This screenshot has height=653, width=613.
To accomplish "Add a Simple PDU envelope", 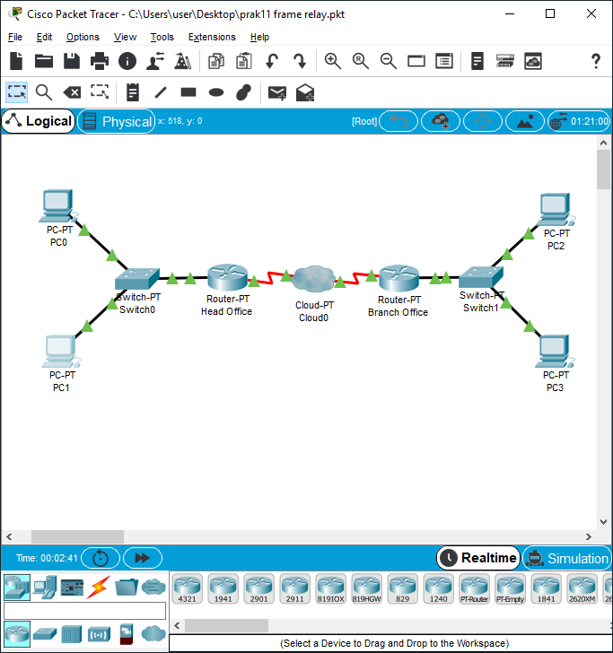I will click(277, 92).
